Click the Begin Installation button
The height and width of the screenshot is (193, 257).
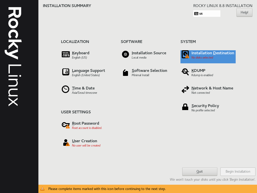[238, 171]
